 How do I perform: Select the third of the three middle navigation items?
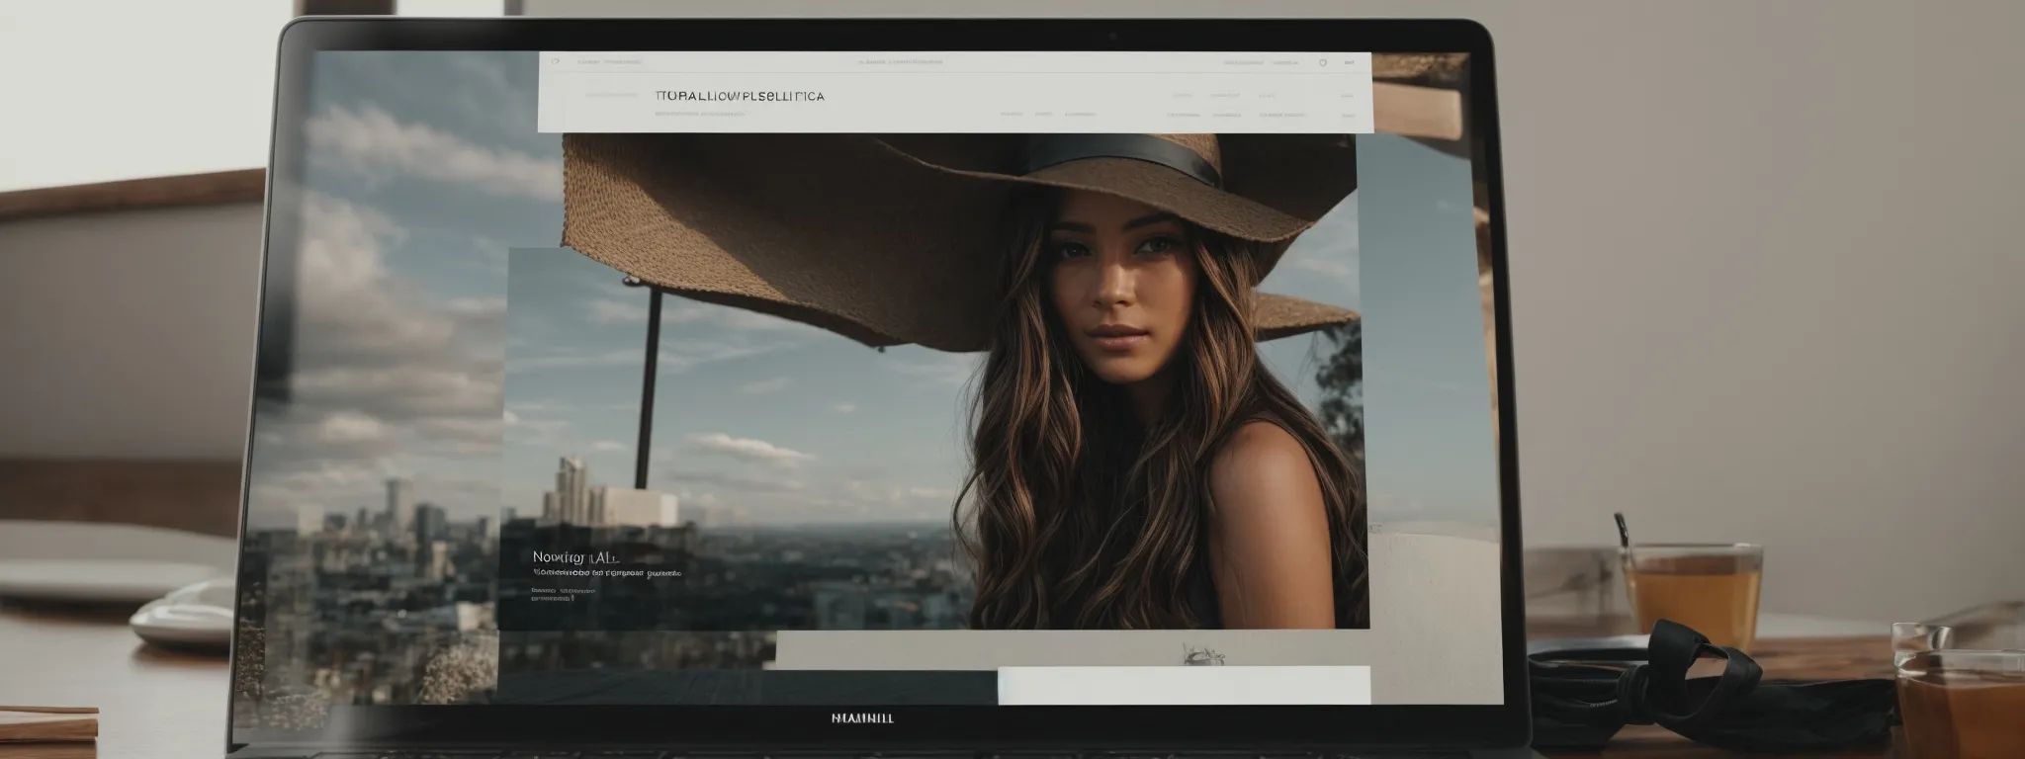point(1080,115)
